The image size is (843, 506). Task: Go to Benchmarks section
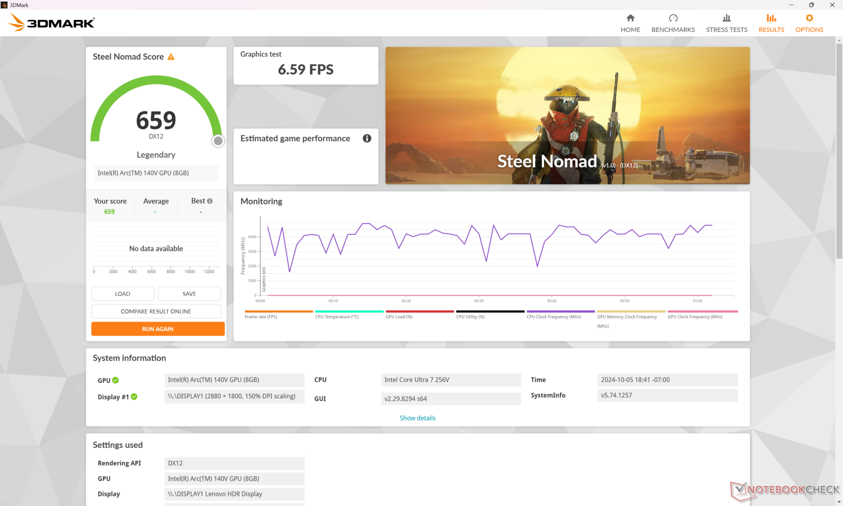click(x=673, y=23)
